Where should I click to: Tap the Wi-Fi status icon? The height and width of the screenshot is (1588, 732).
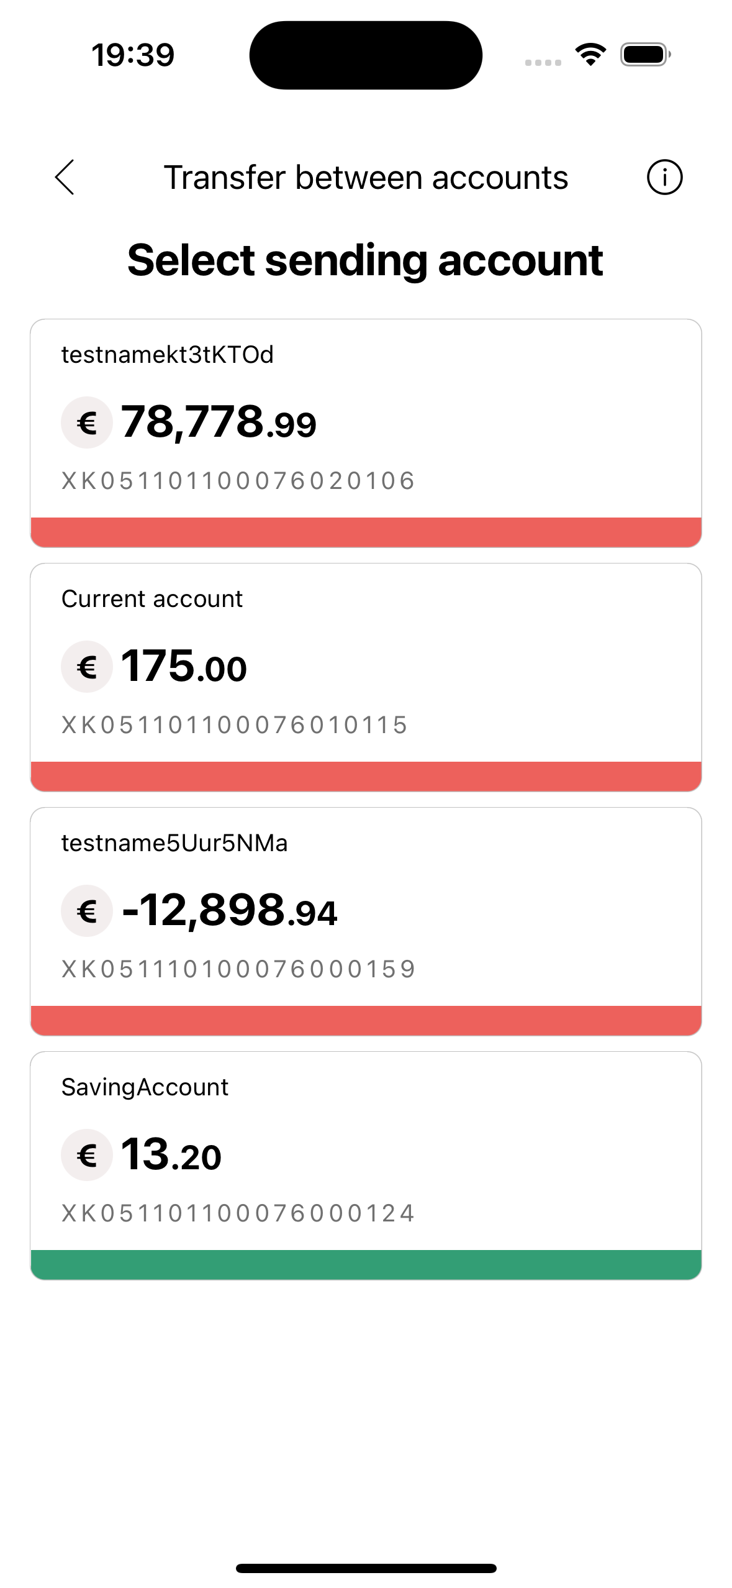[590, 55]
